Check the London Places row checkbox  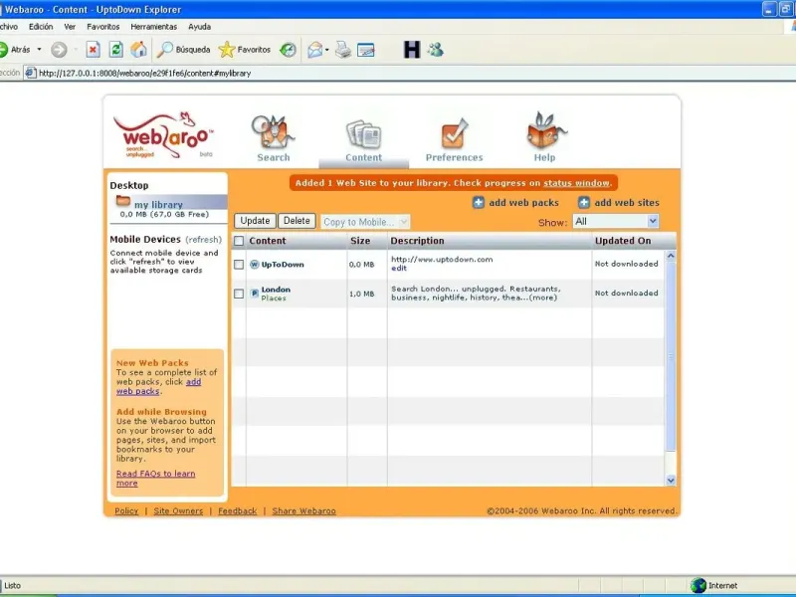point(239,294)
